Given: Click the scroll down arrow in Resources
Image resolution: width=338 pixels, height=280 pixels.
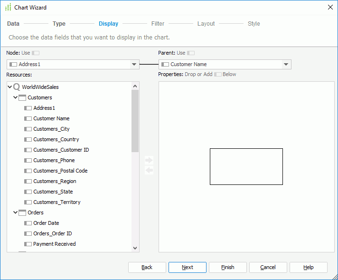Looking at the screenshot, I should 135,248.
